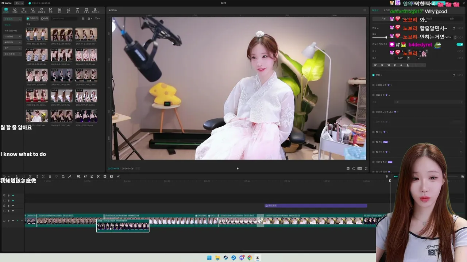Collapse the 가져오기 sidebar section
Screen dimensions: 467x262
click(x=12, y=19)
